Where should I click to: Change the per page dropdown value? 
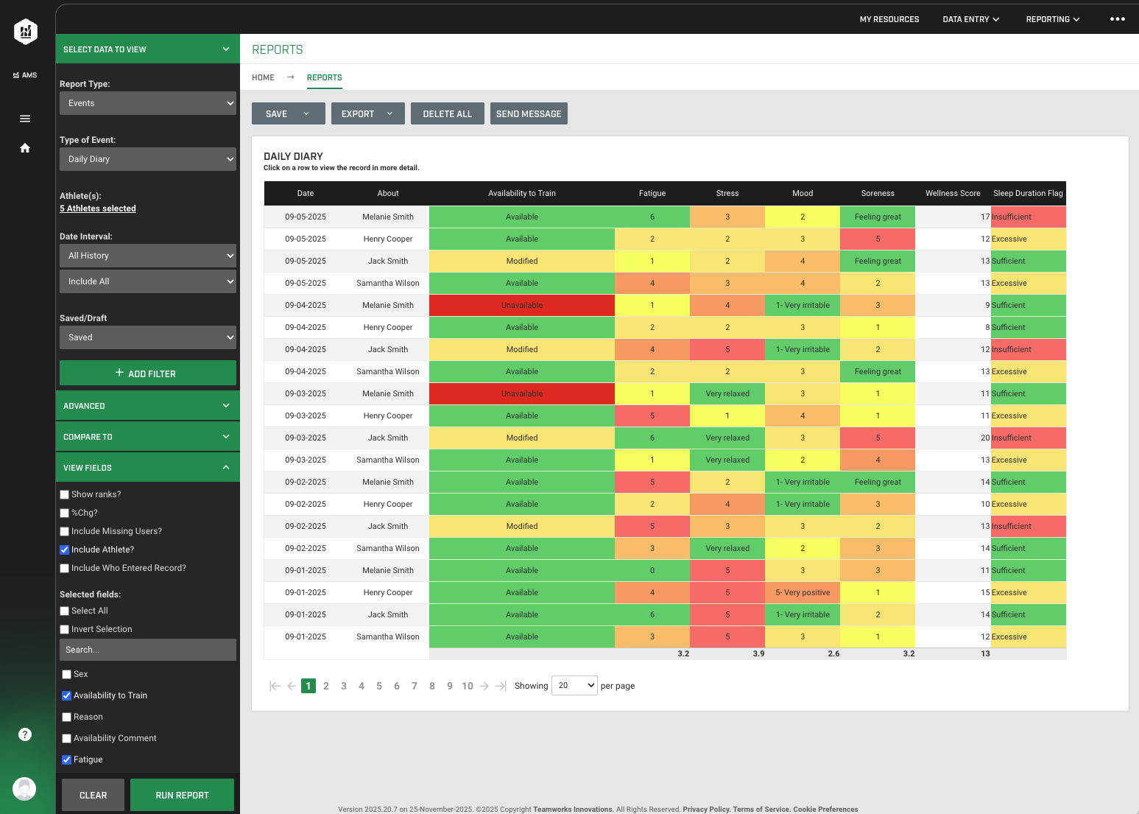click(x=574, y=685)
